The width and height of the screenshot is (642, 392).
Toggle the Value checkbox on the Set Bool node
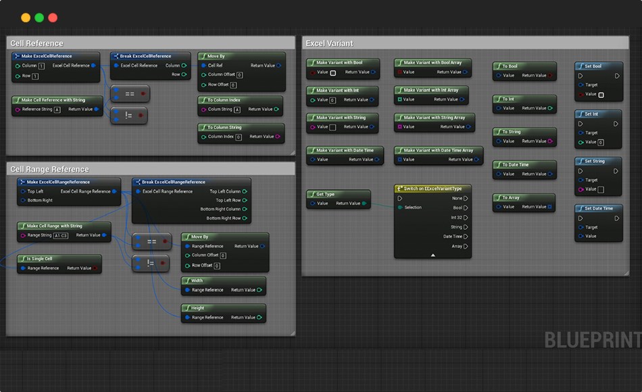coord(601,95)
